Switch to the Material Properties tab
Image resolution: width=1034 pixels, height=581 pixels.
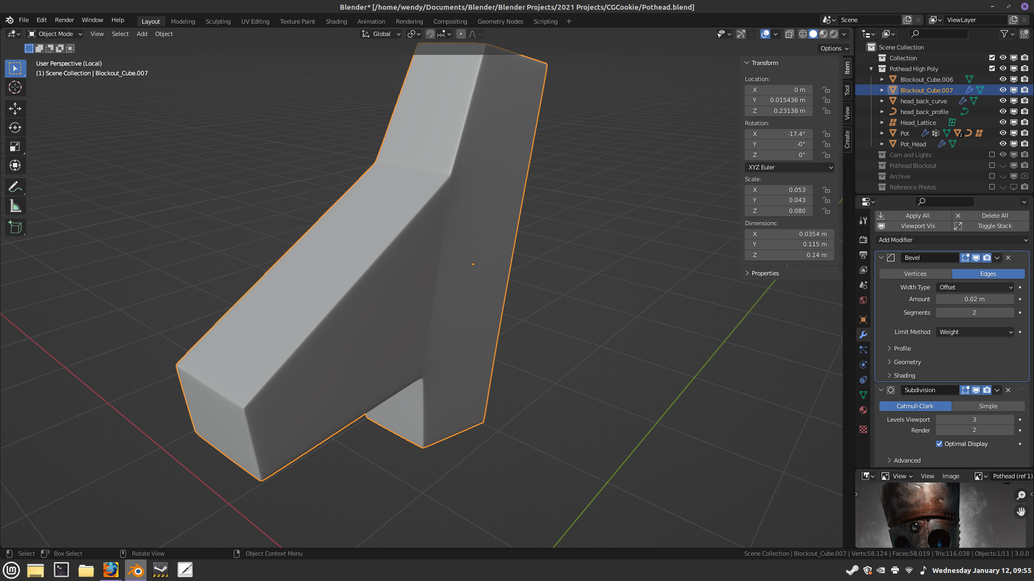863,410
